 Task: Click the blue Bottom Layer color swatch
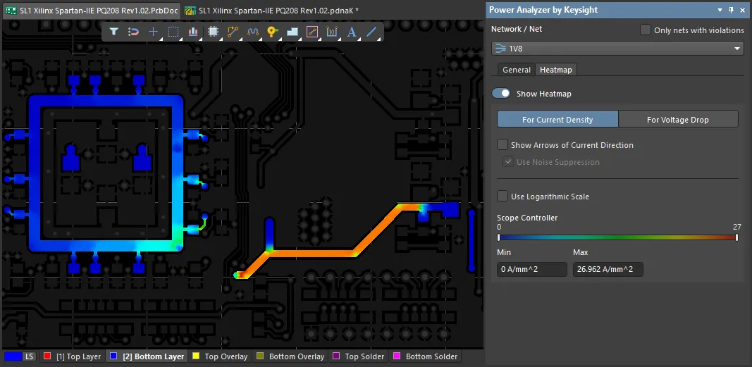113,356
